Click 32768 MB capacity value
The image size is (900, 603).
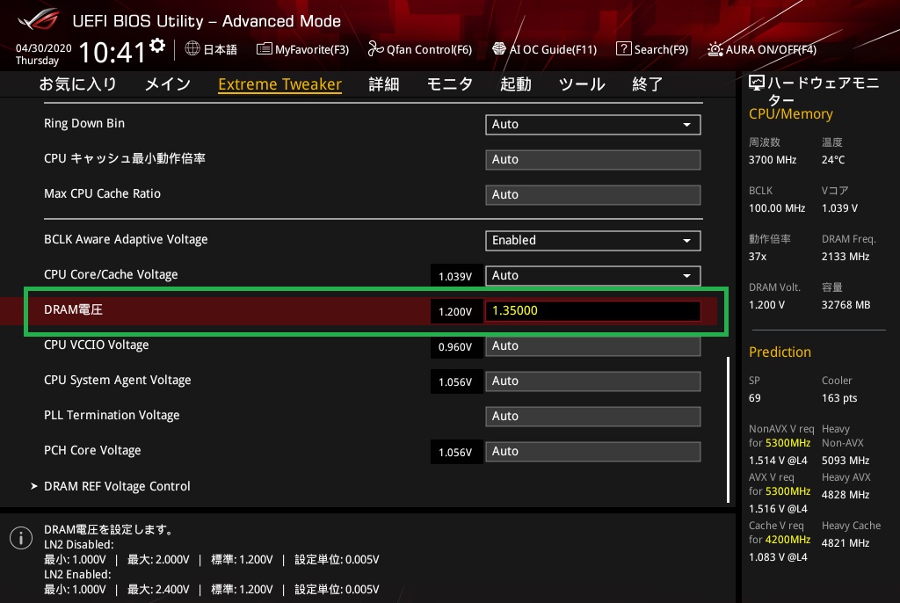pos(846,305)
